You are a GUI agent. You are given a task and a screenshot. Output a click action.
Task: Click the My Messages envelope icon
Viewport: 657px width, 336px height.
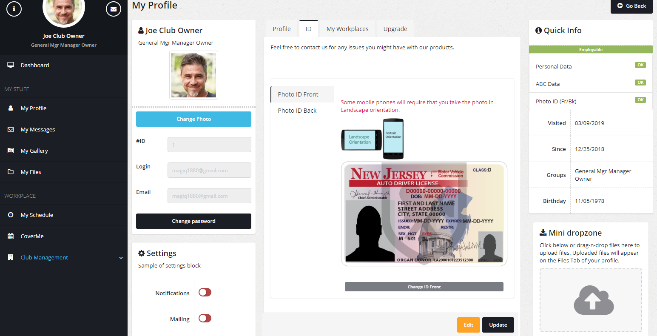click(x=11, y=129)
